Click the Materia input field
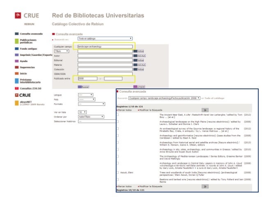This screenshot has width=262, height=197. 105,65
